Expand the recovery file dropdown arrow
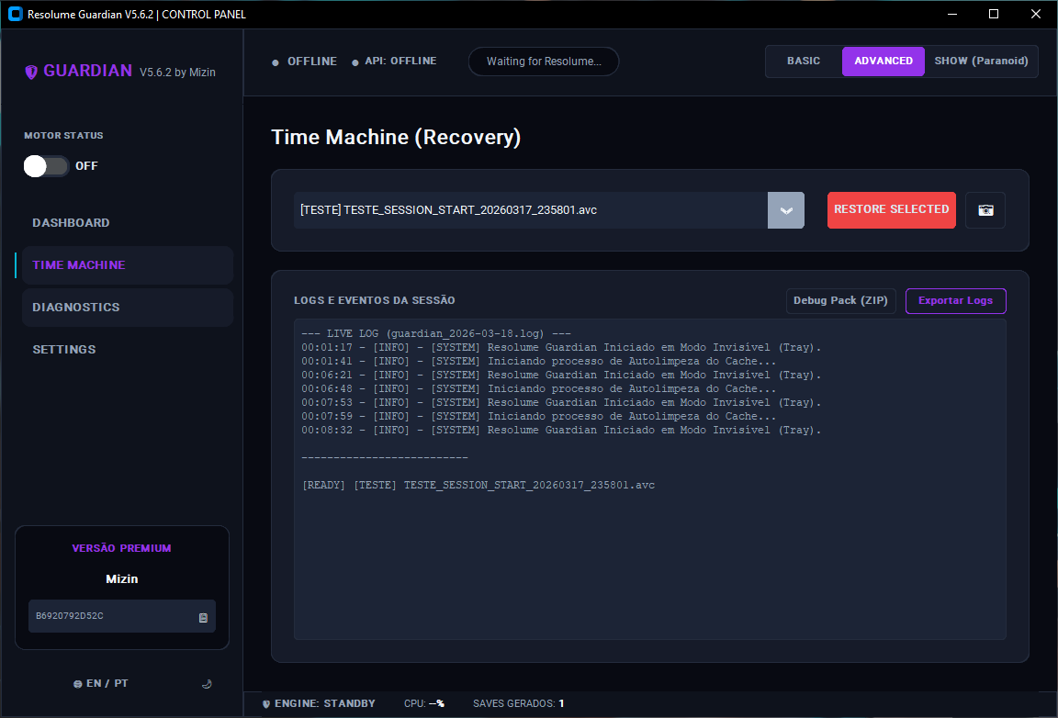1058x718 pixels. 786,210
